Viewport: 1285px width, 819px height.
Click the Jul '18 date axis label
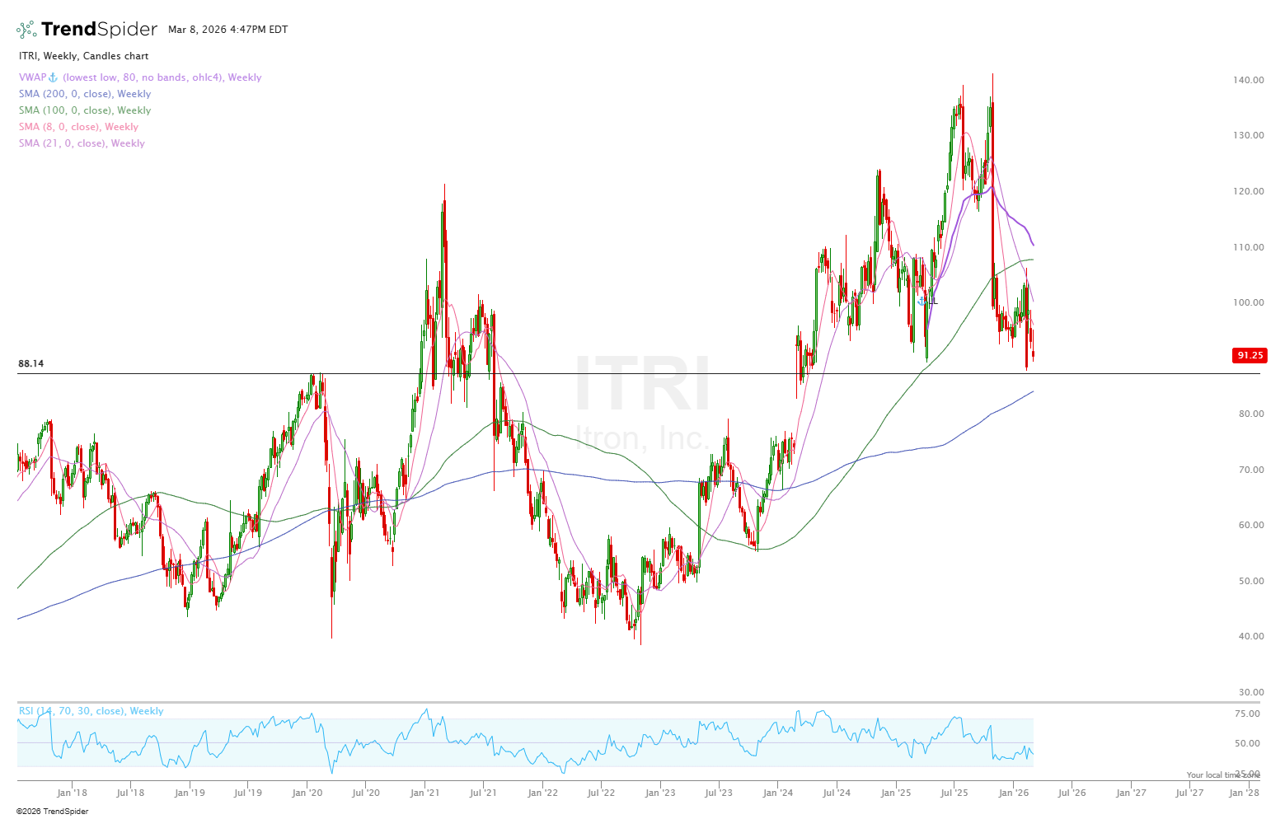(x=130, y=793)
